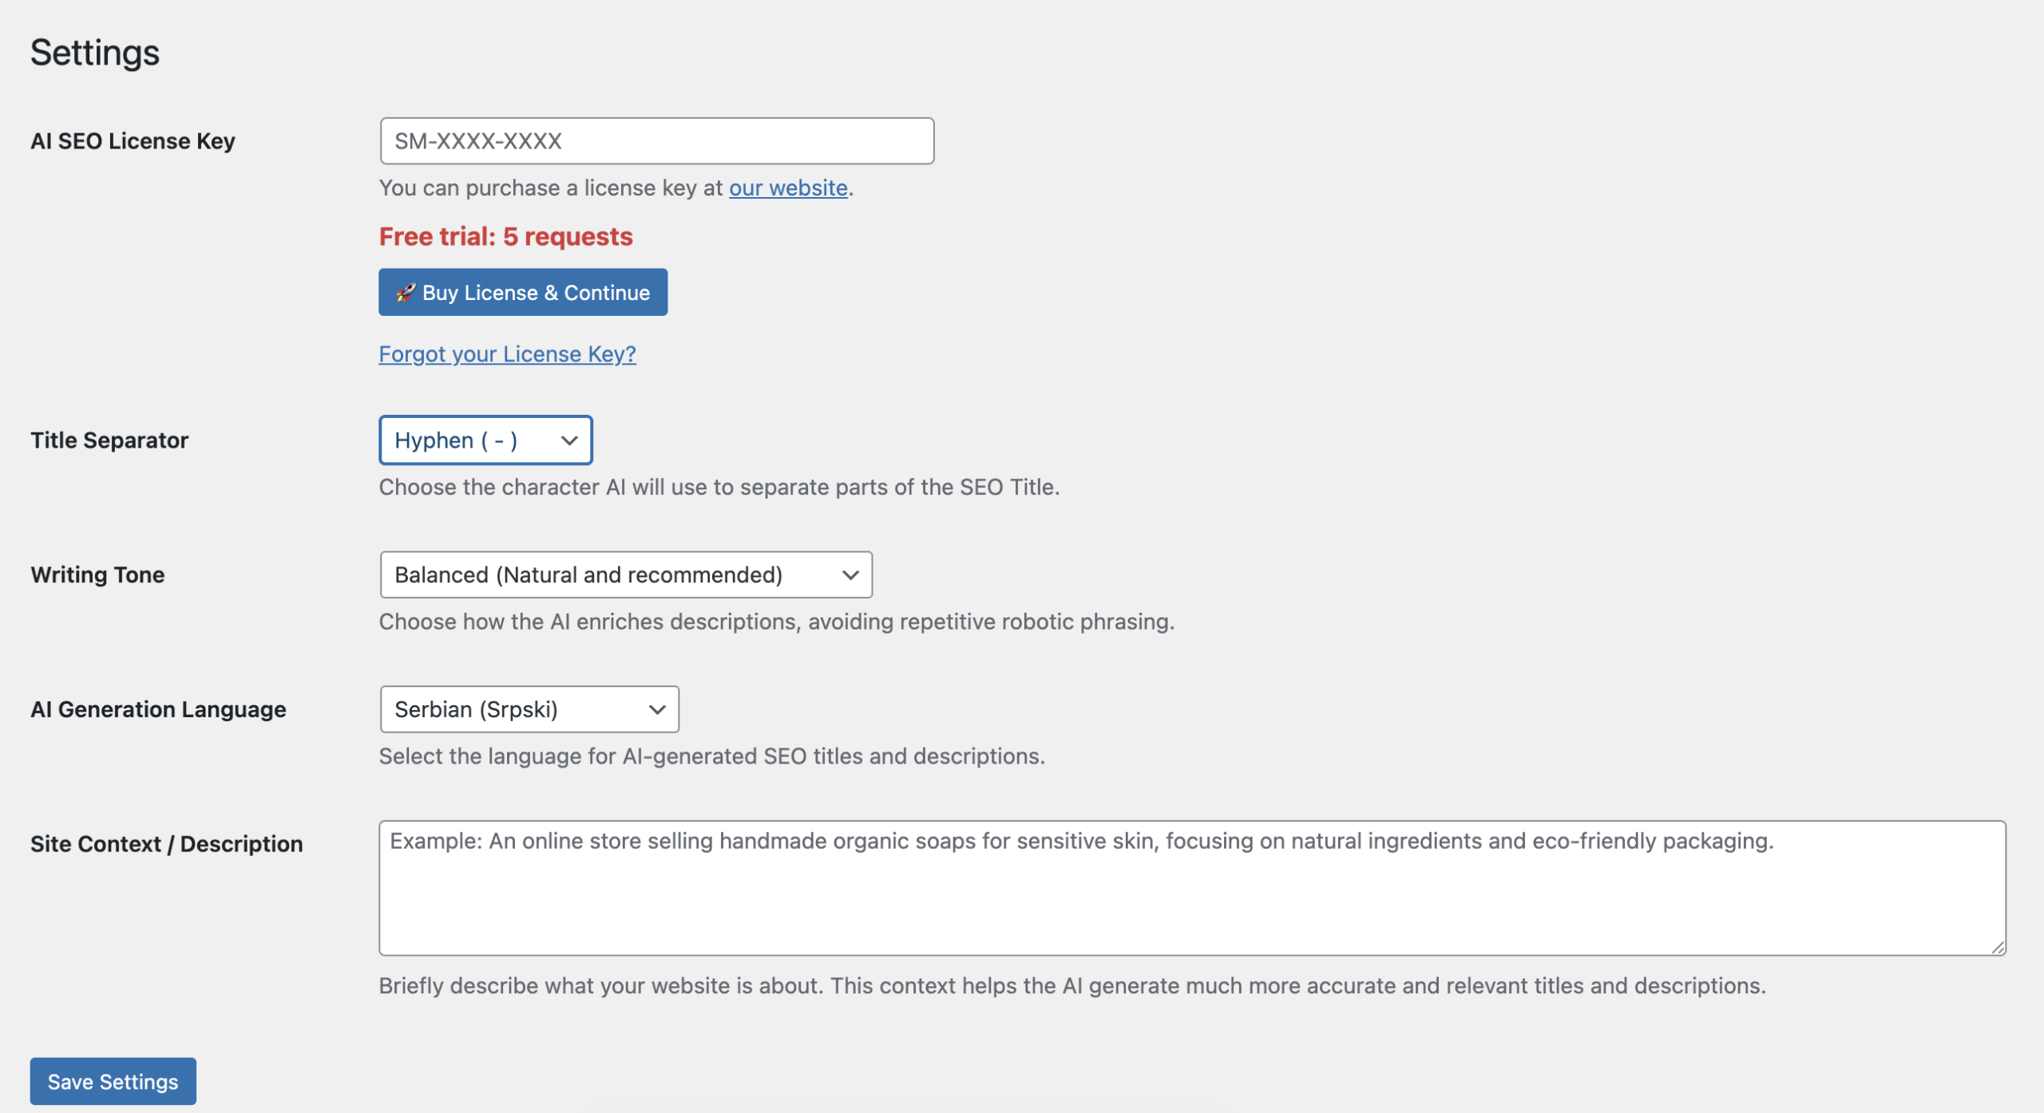Click the Title Separator label
The height and width of the screenshot is (1113, 2044).
pos(109,440)
